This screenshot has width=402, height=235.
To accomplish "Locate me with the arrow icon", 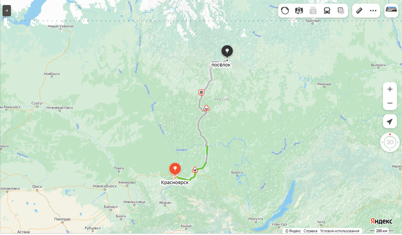I will pos(390,121).
